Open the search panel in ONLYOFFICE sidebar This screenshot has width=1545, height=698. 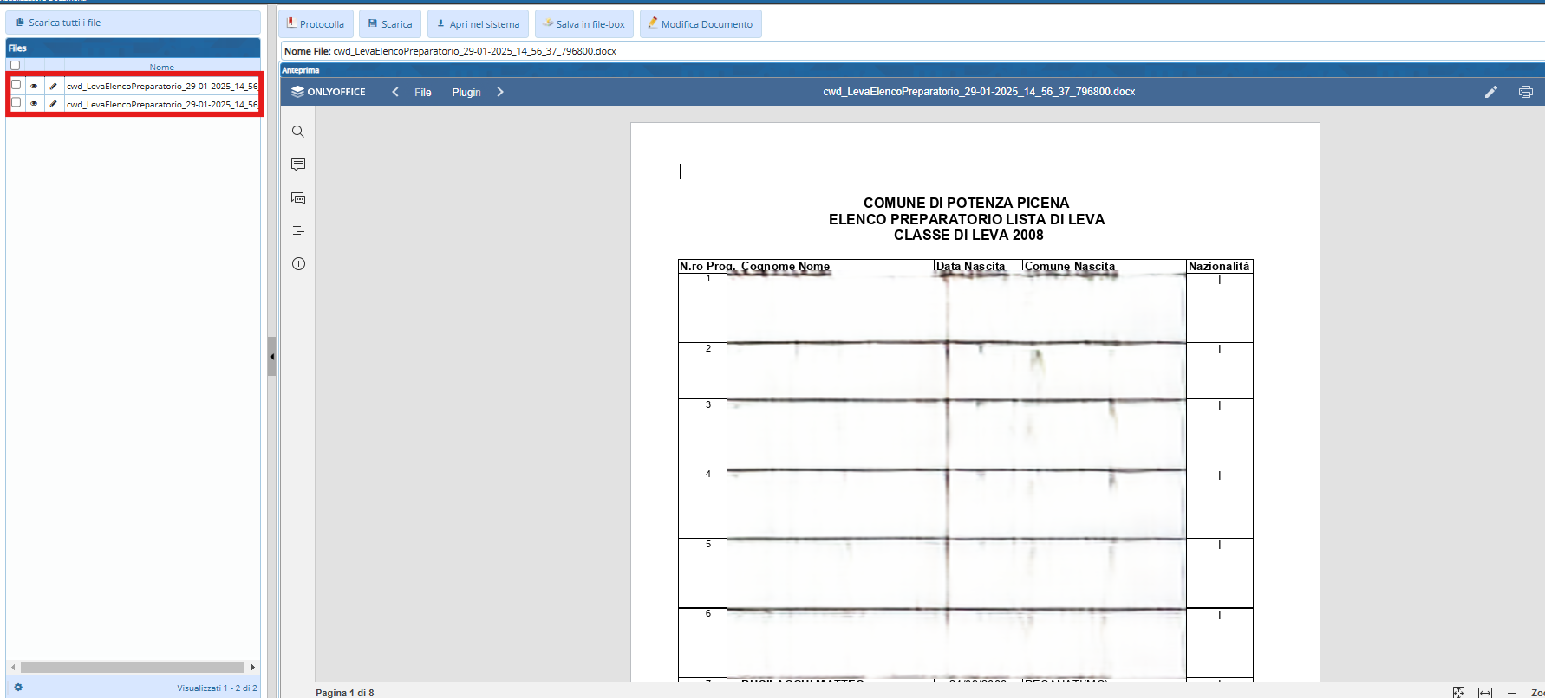(298, 132)
